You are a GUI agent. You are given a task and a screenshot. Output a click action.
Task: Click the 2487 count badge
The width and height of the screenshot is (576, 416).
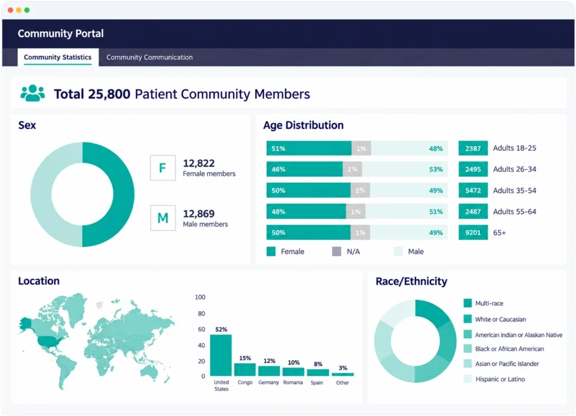pyautogui.click(x=473, y=212)
